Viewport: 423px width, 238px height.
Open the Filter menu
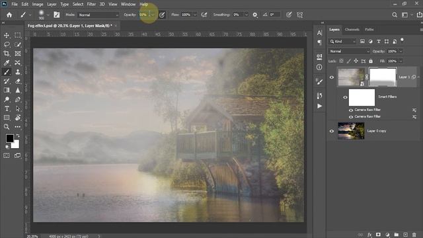click(91, 5)
